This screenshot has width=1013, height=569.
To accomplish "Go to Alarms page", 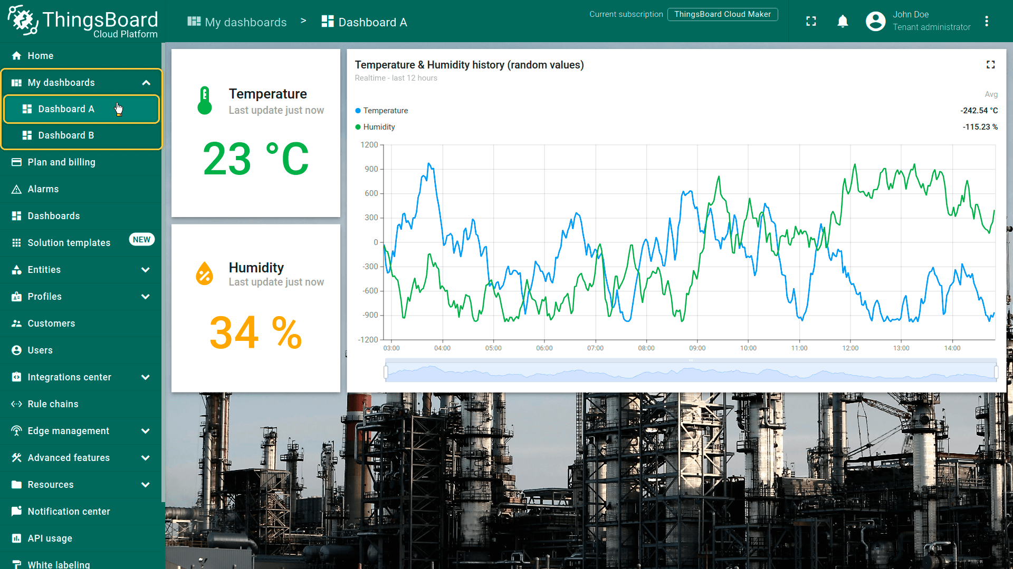I will [43, 189].
